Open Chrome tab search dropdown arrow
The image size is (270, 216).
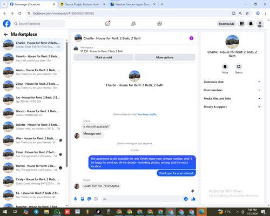4,4
